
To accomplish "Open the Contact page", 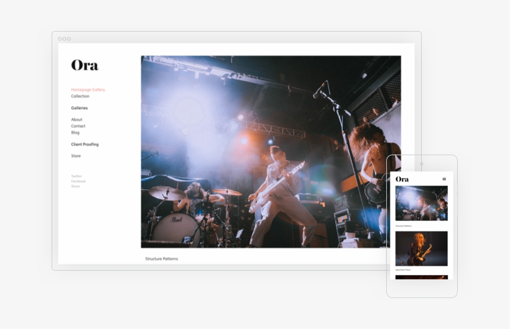I will coord(78,126).
